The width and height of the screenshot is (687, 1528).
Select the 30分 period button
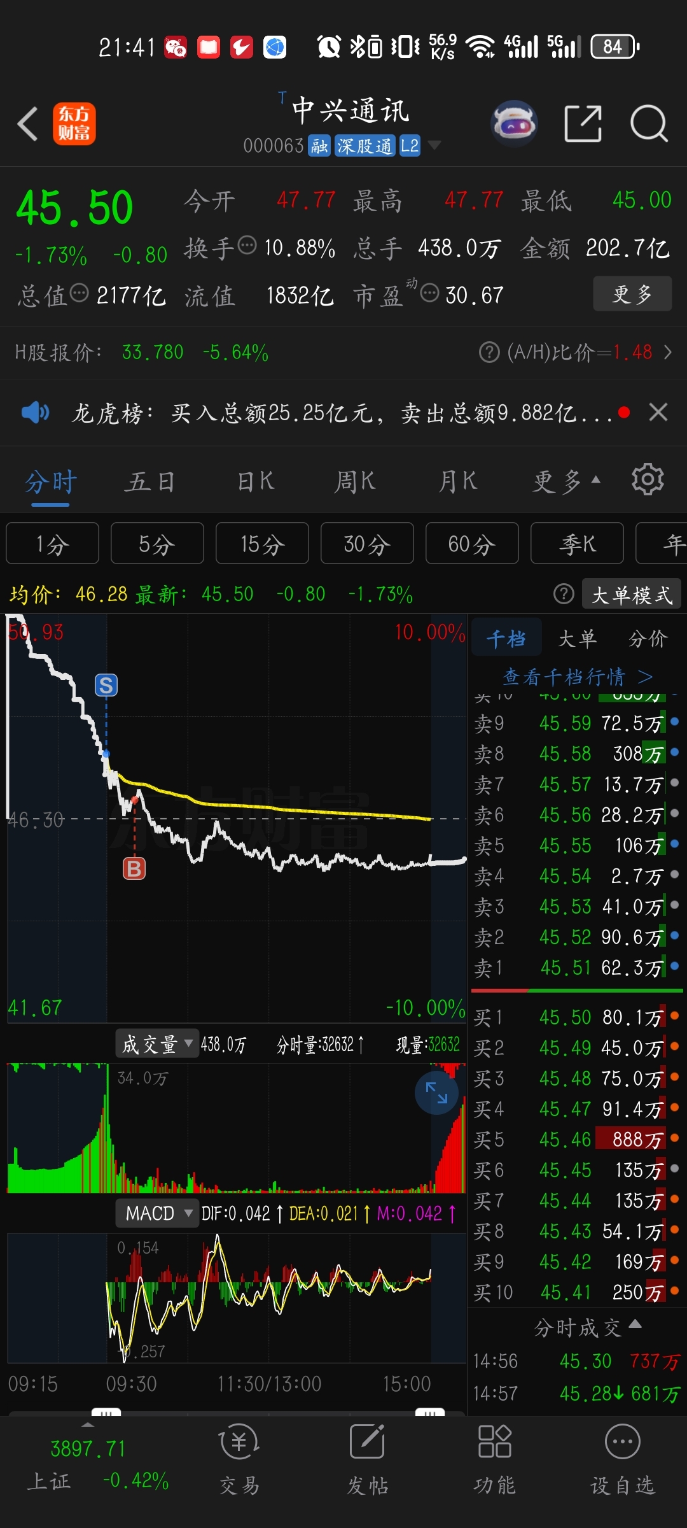pyautogui.click(x=367, y=544)
